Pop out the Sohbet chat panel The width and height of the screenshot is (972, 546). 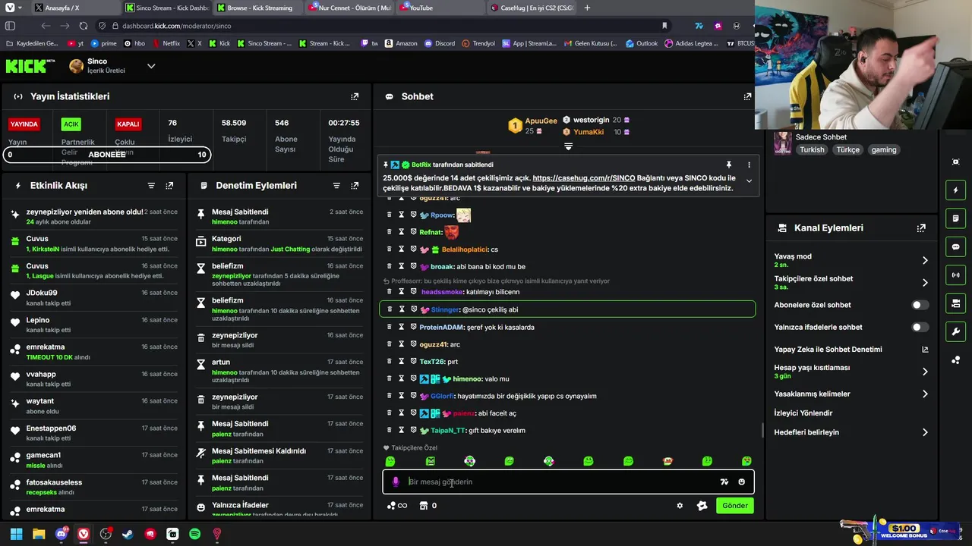[747, 96]
